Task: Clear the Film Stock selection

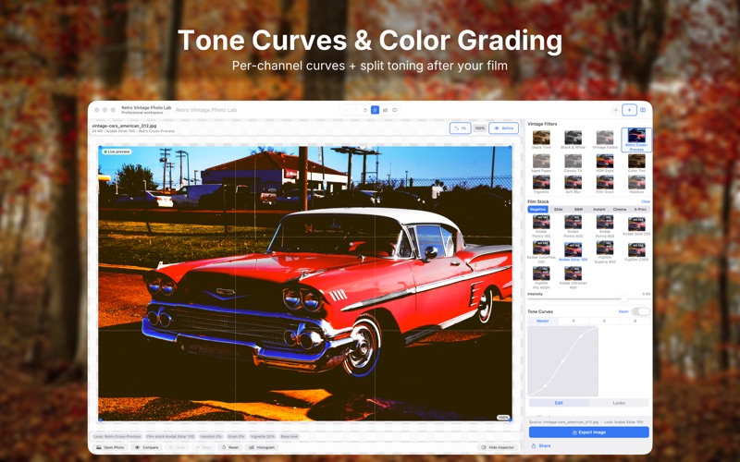Action: pyautogui.click(x=646, y=201)
